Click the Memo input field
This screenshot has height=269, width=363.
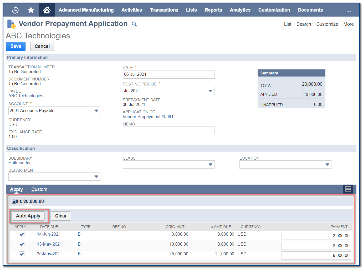tap(168, 130)
